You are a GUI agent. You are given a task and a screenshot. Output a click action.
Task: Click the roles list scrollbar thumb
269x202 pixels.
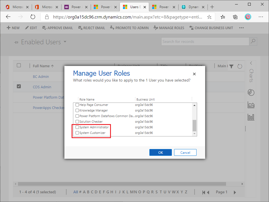pyautogui.click(x=194, y=126)
